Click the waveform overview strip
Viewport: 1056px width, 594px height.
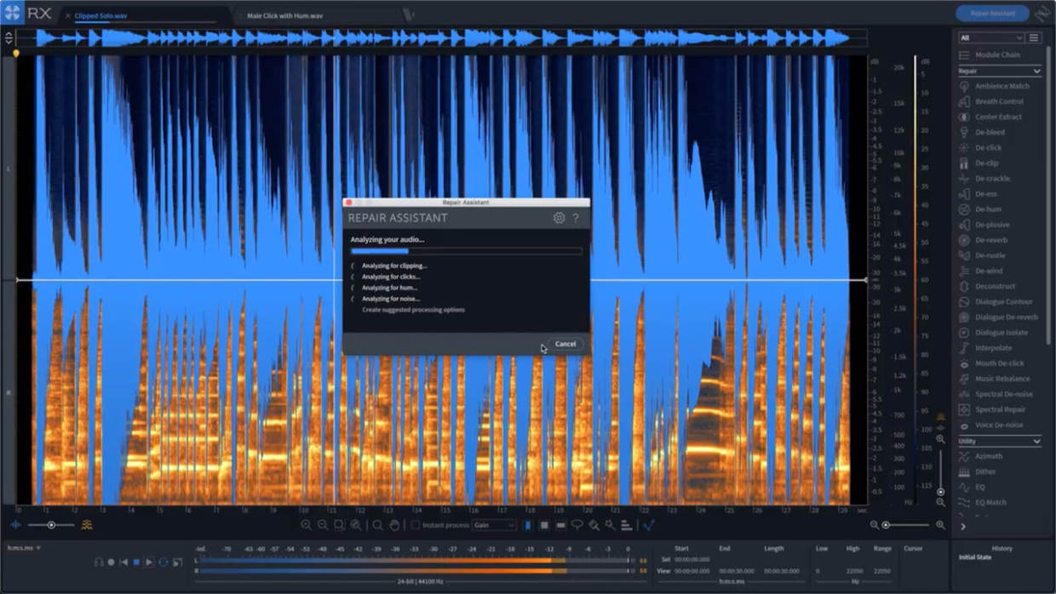441,38
